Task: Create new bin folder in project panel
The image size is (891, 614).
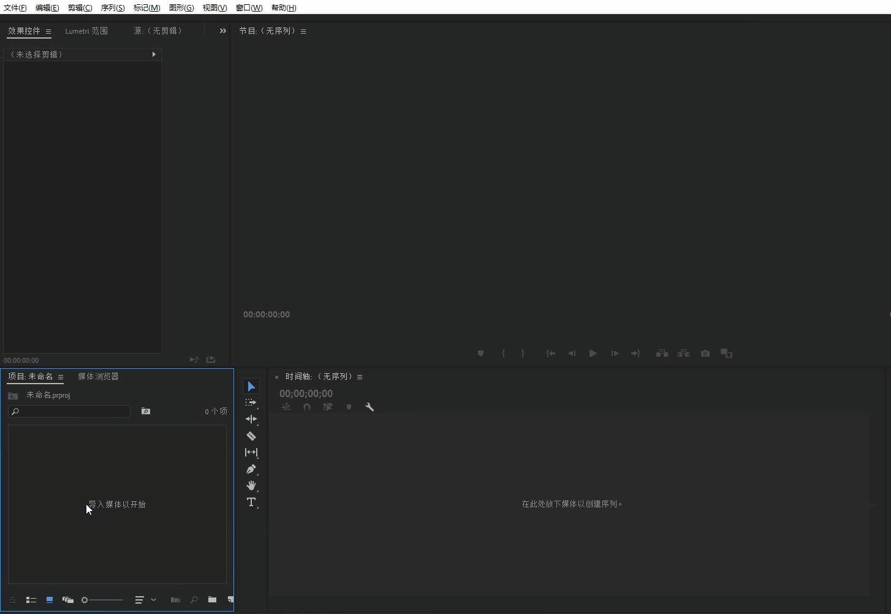Action: click(212, 600)
